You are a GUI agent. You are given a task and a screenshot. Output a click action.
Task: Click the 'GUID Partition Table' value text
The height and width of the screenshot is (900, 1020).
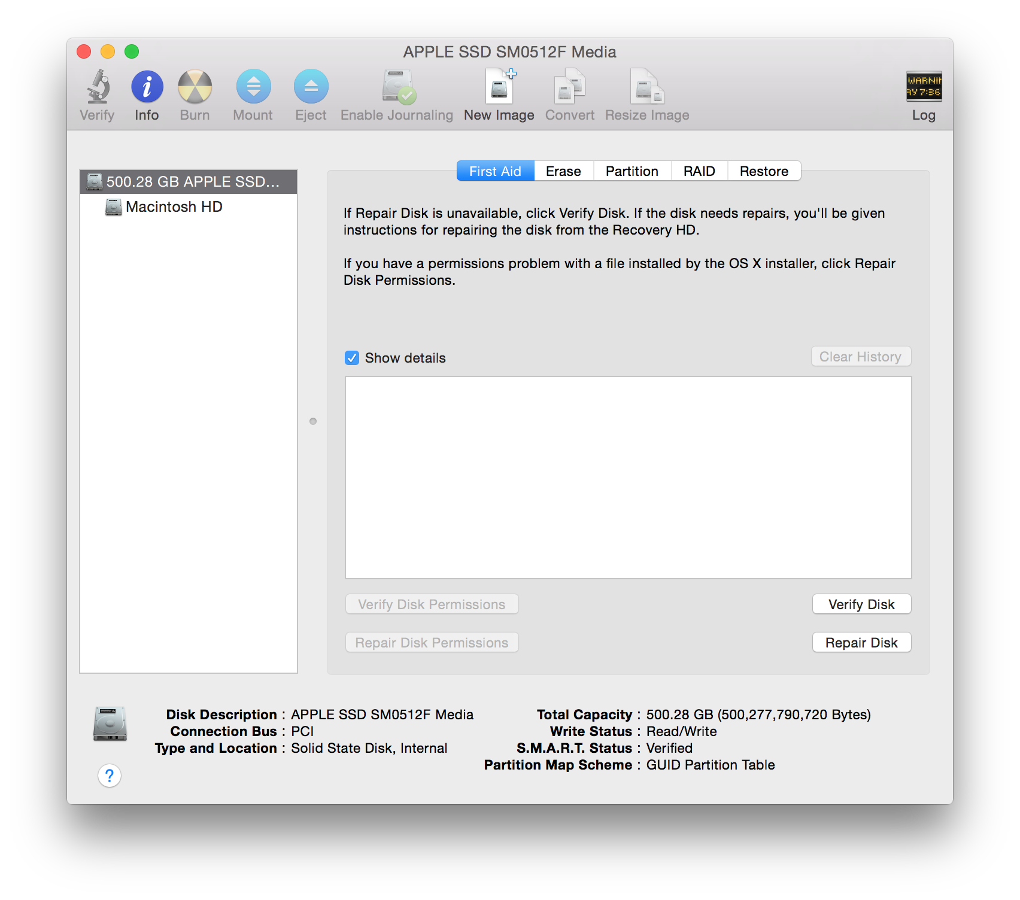click(x=711, y=765)
